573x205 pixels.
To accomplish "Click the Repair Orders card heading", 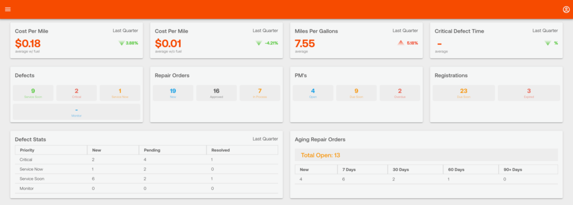I will coord(172,76).
